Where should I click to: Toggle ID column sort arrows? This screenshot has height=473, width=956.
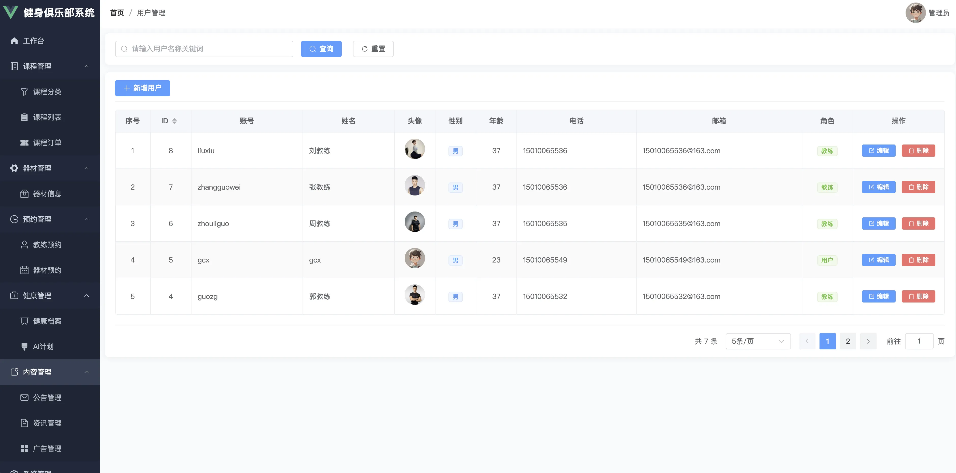(x=174, y=121)
